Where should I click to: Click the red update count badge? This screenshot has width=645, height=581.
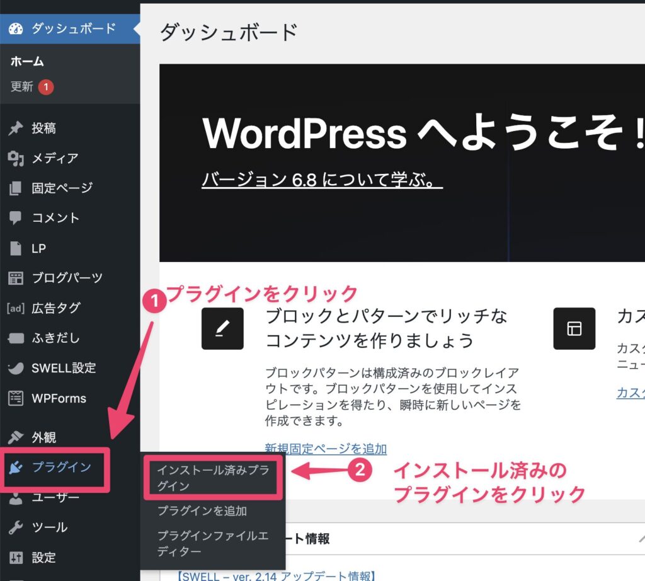[46, 87]
